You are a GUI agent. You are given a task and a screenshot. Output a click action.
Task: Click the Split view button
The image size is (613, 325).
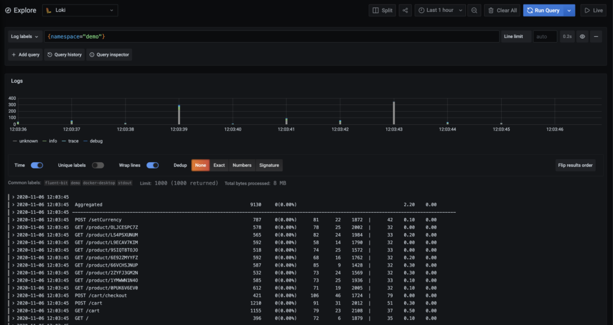pos(383,11)
